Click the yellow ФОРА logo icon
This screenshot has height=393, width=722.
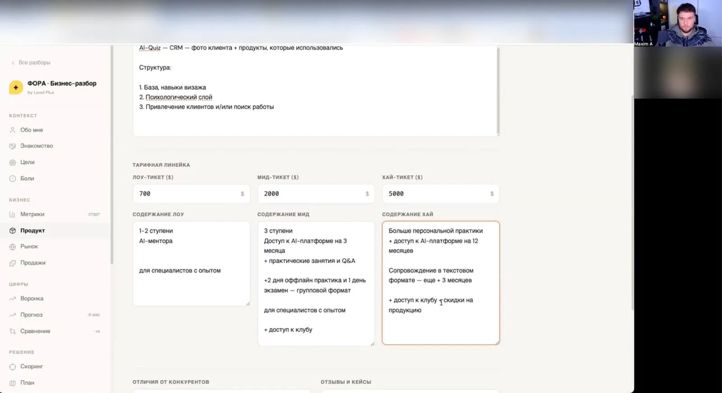(x=16, y=87)
